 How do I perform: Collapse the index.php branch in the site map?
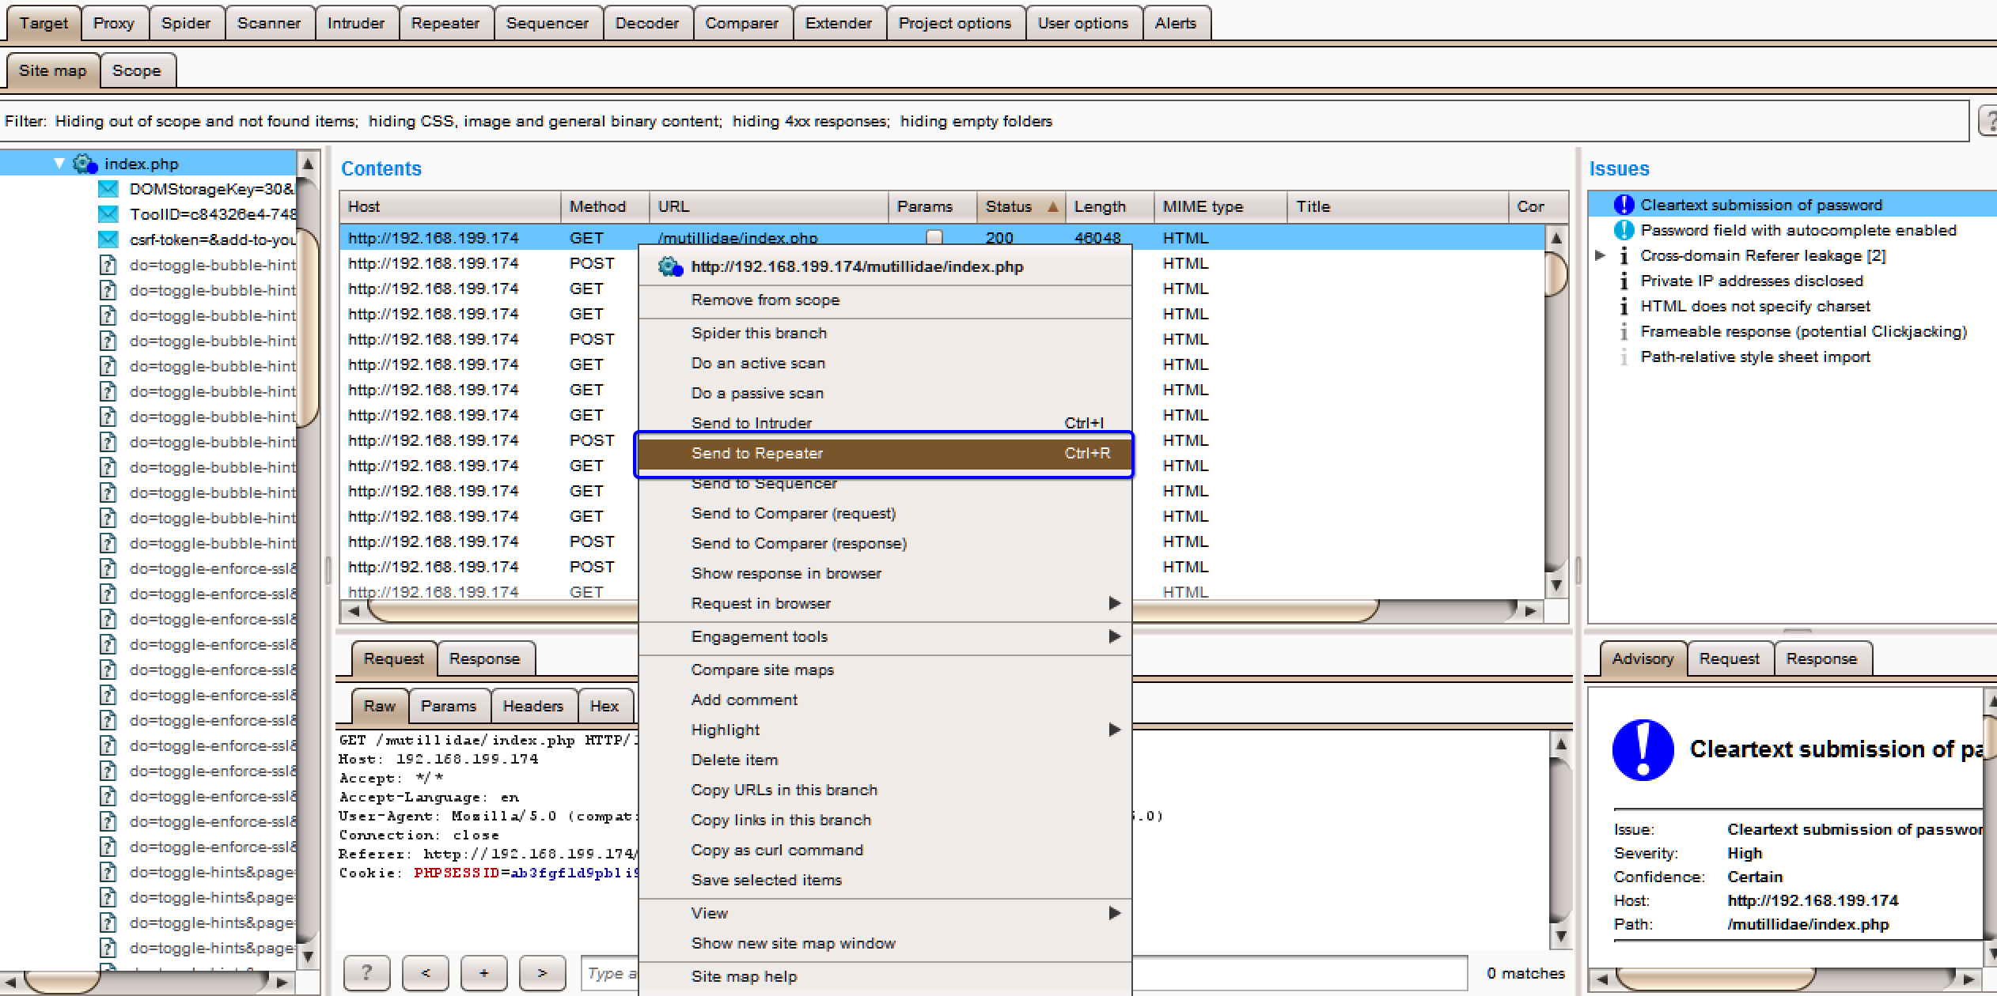[x=58, y=163]
